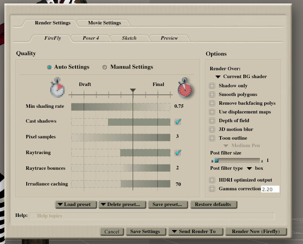Click the Save Settings button
Viewport: 303px width, 244px height.
coord(146,231)
